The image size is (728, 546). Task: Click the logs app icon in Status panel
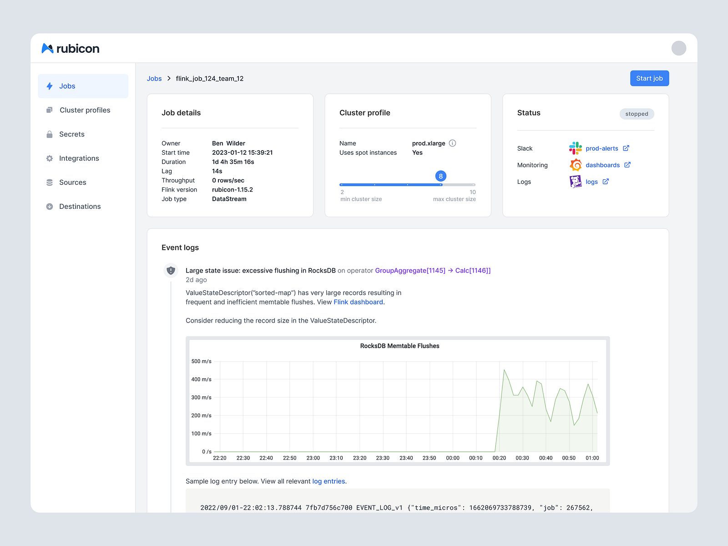575,181
